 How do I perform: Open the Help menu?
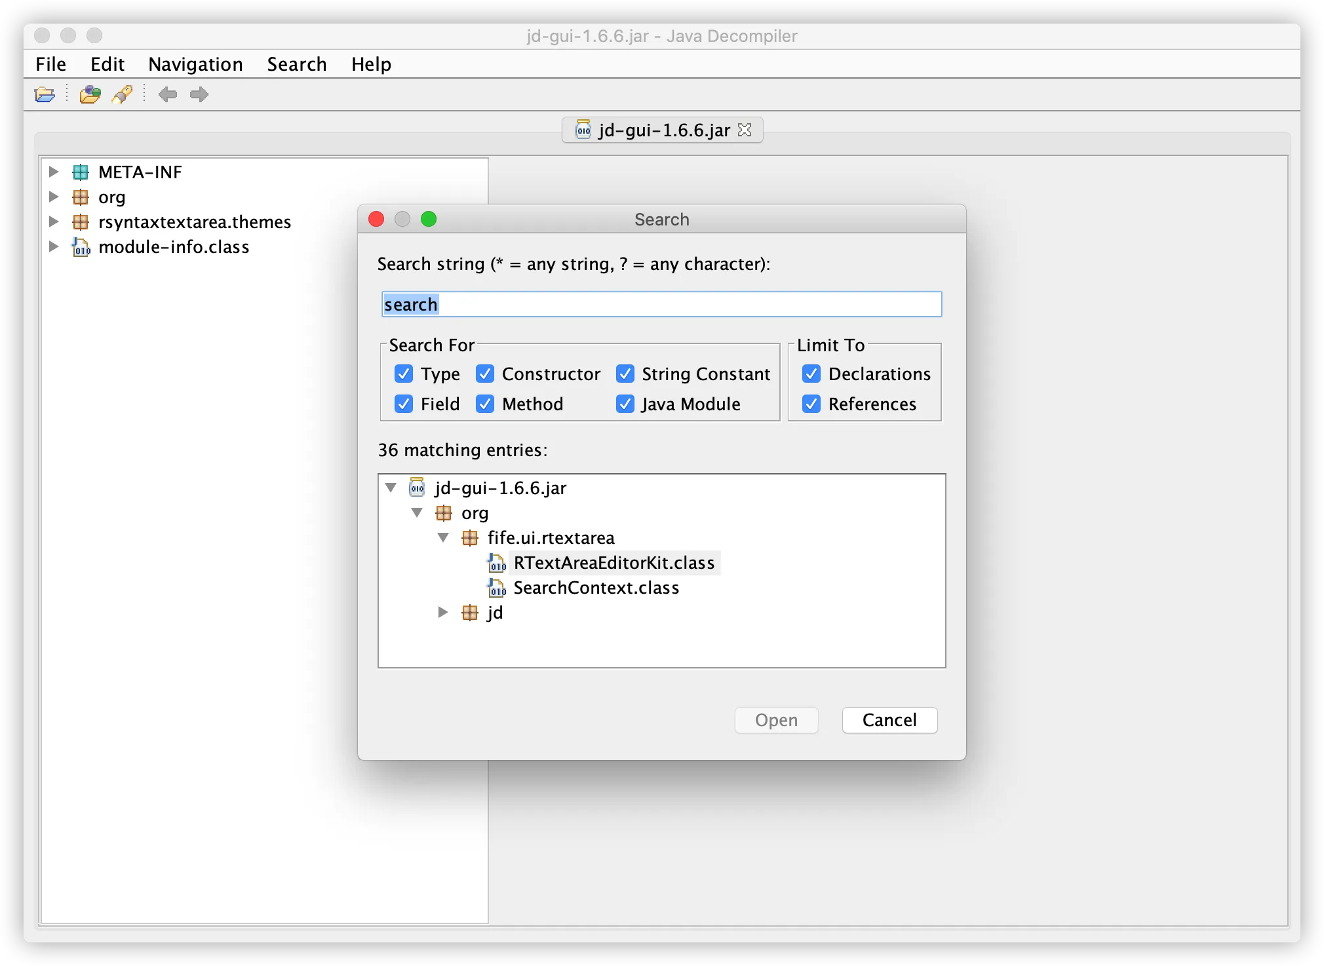coord(371,64)
